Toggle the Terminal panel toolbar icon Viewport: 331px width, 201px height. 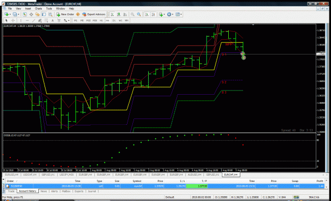point(44,14)
